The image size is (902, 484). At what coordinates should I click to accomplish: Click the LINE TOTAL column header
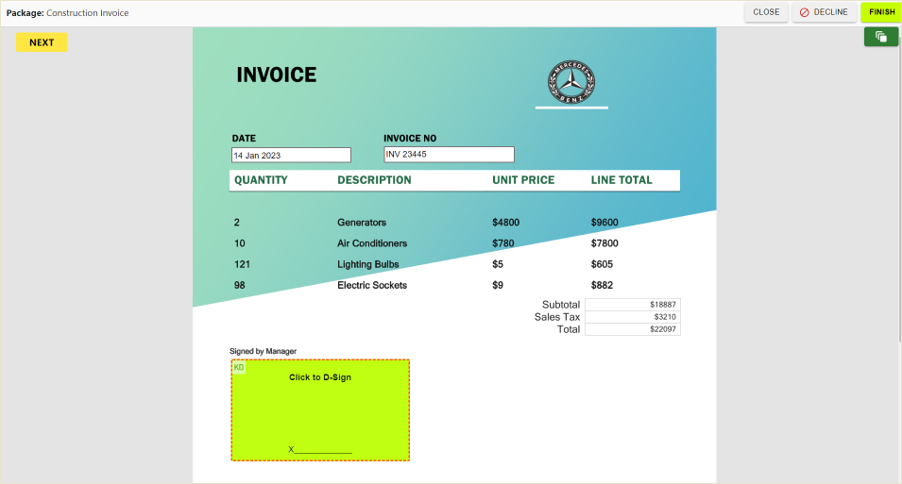621,180
